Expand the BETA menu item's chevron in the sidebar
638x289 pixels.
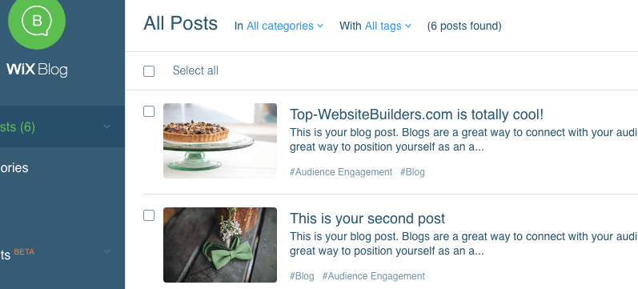coord(106,251)
